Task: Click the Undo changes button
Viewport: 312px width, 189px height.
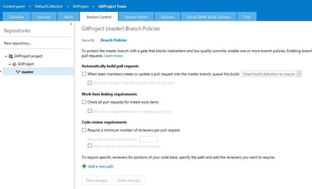Action: [x=129, y=180]
